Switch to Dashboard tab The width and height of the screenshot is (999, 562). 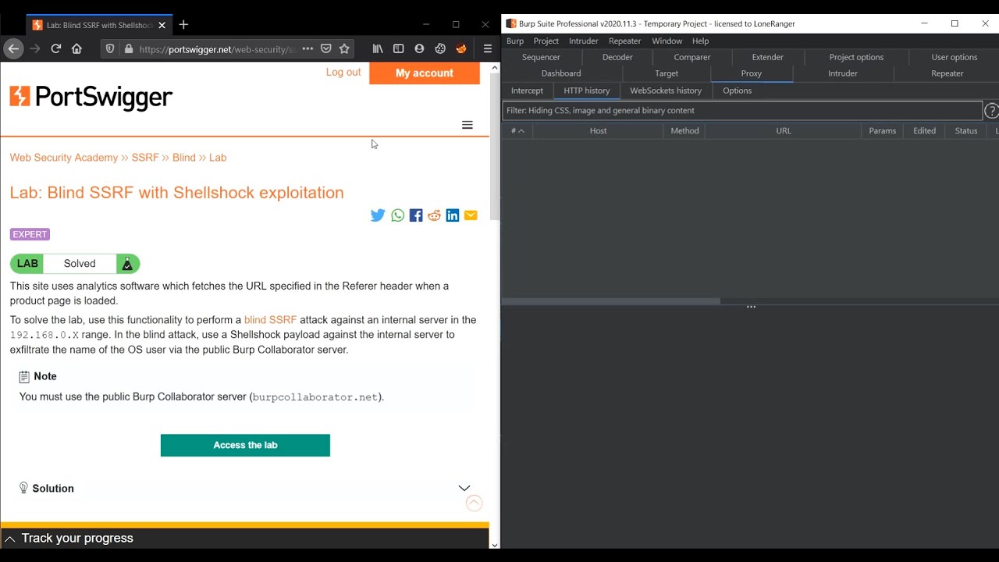pos(561,73)
